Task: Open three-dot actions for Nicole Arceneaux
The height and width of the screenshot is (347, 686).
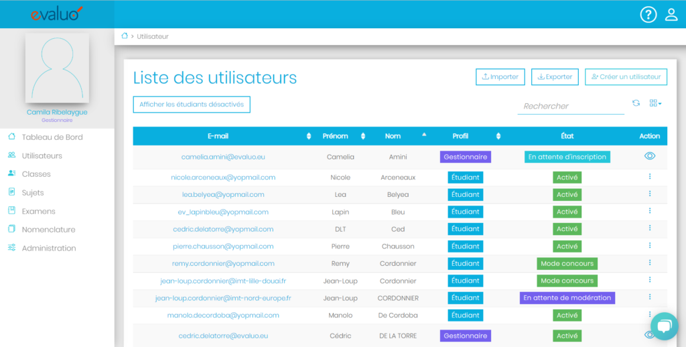Action: tap(649, 177)
